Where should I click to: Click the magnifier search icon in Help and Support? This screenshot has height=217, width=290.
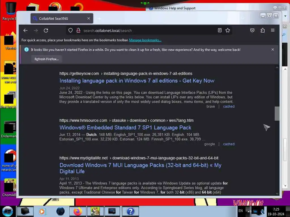284,34
